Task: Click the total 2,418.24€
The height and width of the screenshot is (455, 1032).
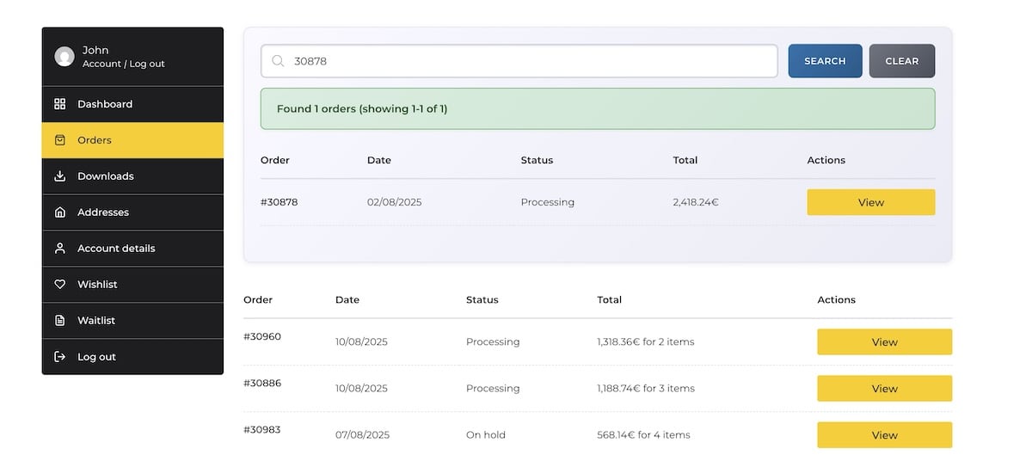Action: (x=696, y=202)
